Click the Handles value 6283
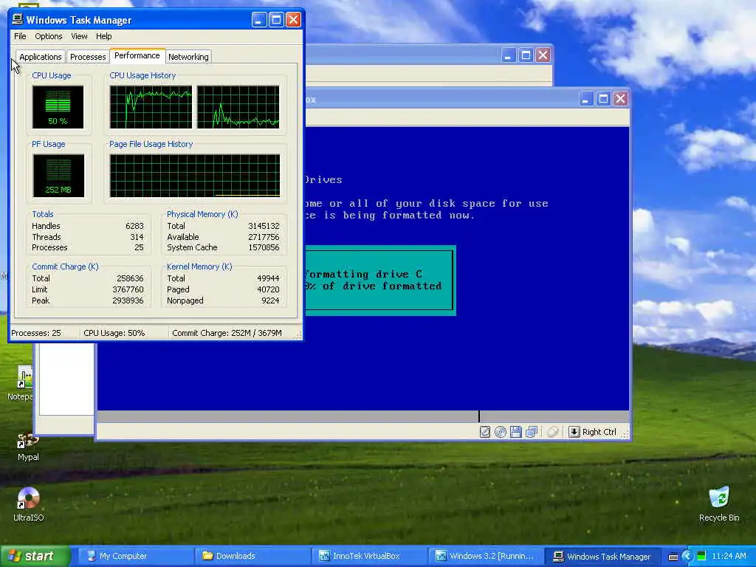The image size is (756, 567). click(134, 226)
